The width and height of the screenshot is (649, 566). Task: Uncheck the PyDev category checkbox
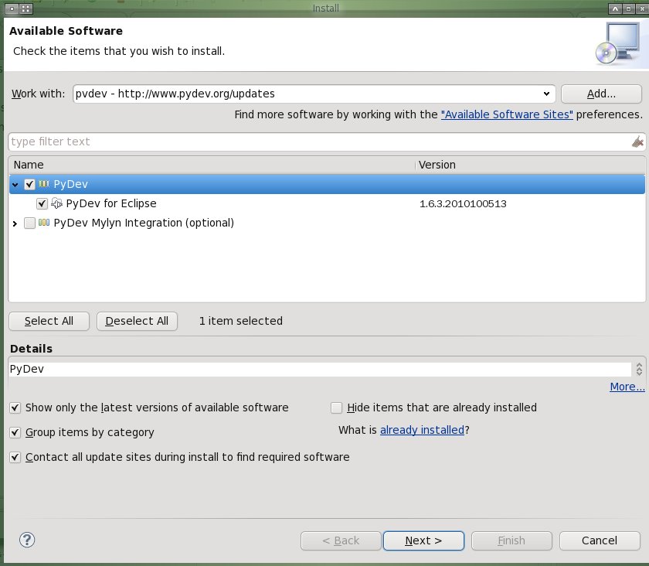click(29, 184)
